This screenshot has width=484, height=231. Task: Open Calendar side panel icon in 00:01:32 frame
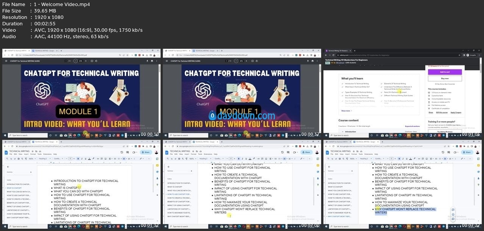(x=157, y=159)
